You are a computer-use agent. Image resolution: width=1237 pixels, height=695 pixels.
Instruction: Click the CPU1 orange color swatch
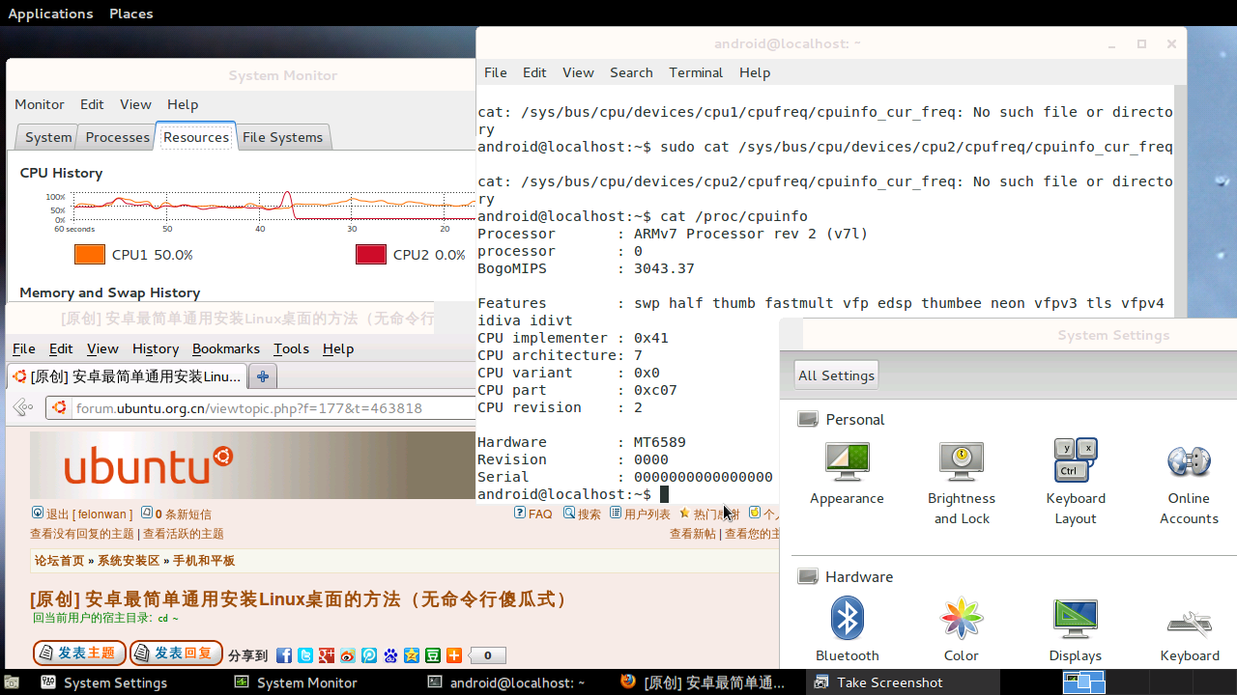(x=90, y=255)
